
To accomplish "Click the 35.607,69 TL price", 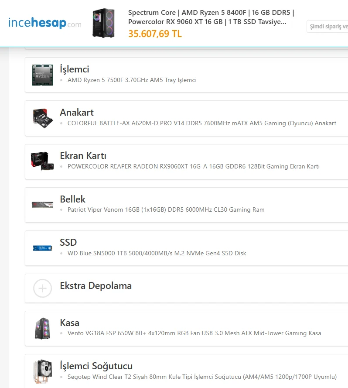I will 155,34.
